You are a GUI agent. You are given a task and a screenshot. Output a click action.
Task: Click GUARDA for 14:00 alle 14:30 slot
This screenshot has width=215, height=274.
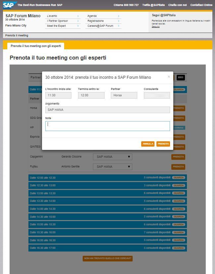tap(179, 209)
